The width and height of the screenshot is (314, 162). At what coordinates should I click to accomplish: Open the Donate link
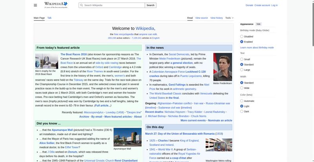(249, 5)
